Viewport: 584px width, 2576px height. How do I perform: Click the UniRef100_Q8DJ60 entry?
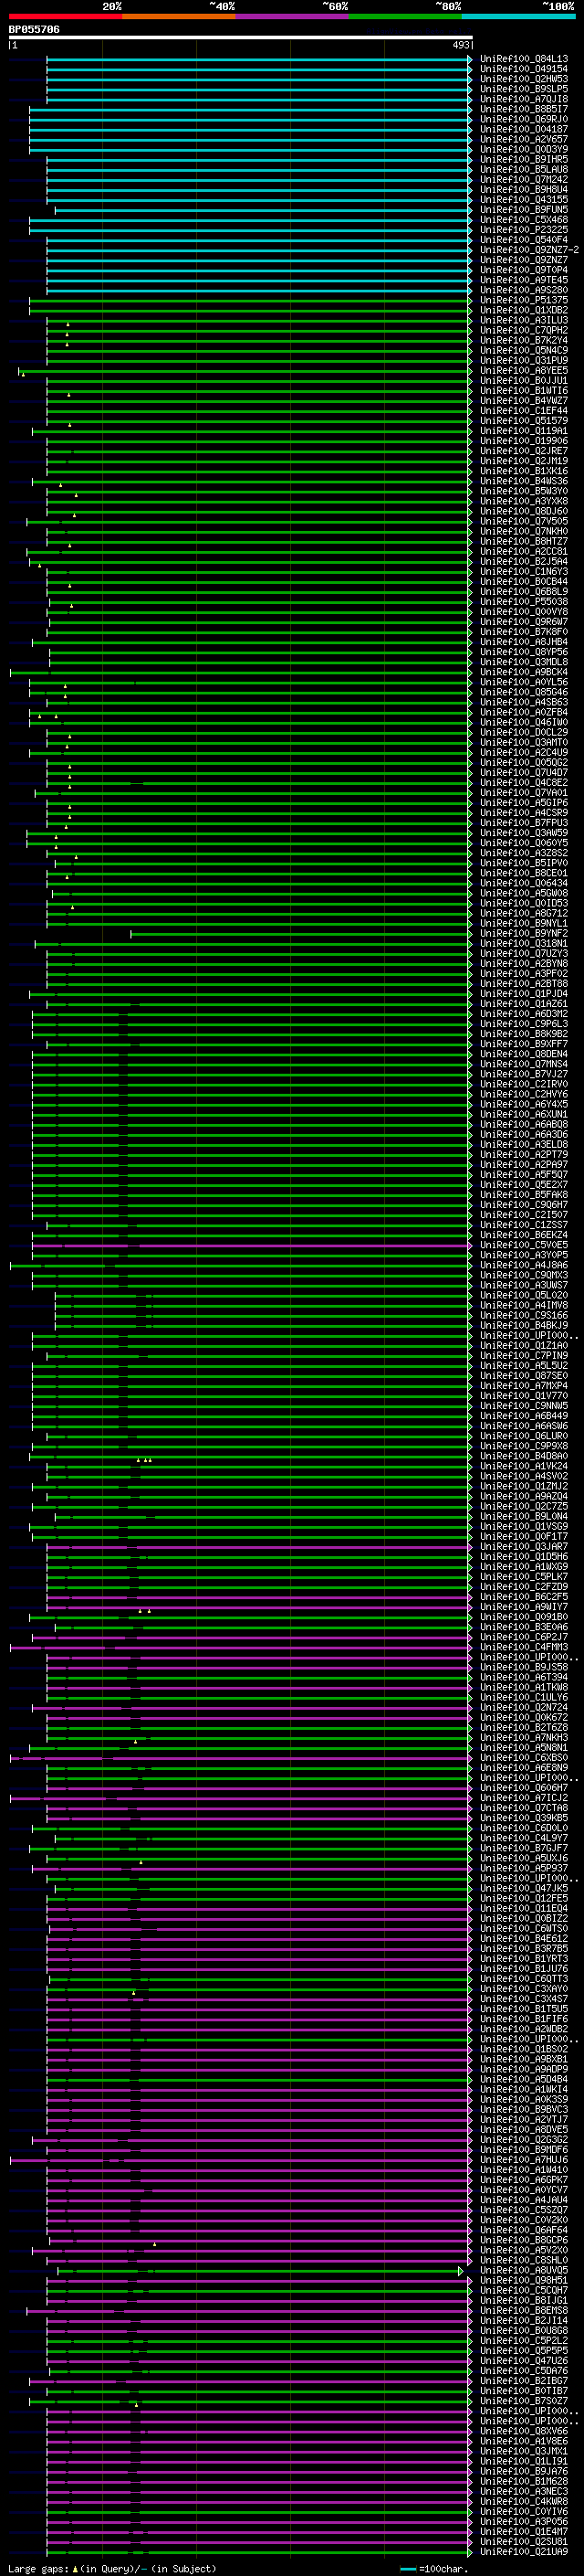coord(524,511)
